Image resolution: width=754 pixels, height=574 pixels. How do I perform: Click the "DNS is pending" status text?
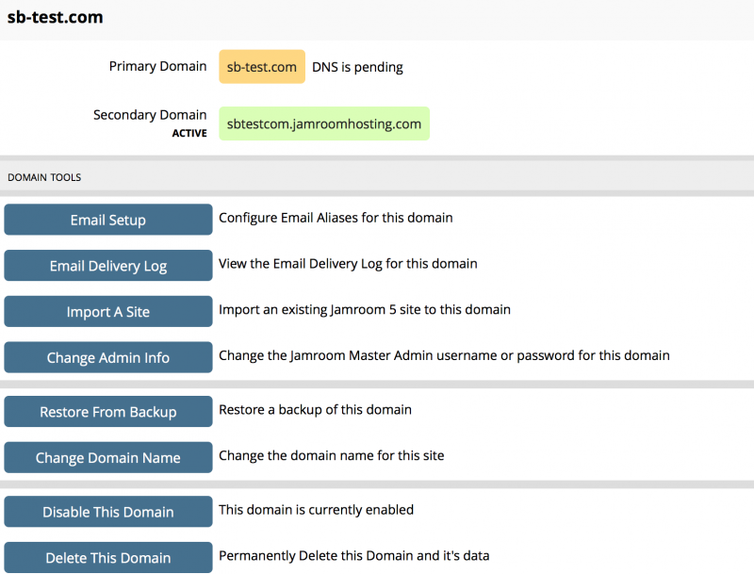click(357, 67)
